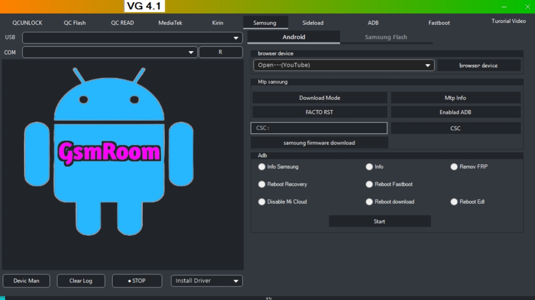The height and width of the screenshot is (300, 535).
Task: Click the FACTO RST button
Action: (x=319, y=112)
